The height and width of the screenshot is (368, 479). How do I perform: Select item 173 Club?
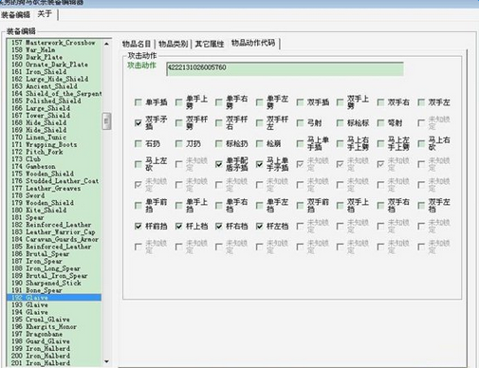[54, 159]
